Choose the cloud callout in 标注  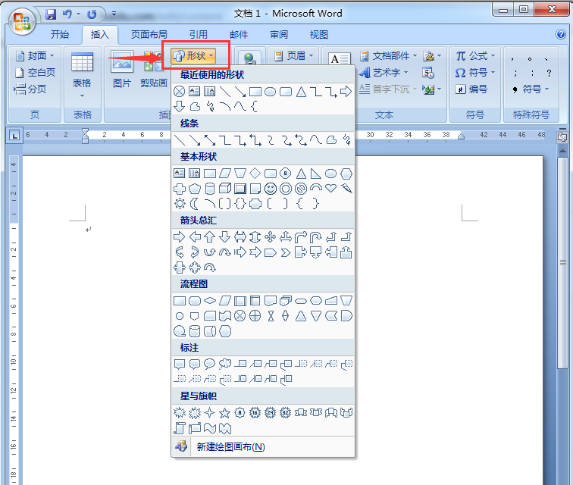coord(225,364)
